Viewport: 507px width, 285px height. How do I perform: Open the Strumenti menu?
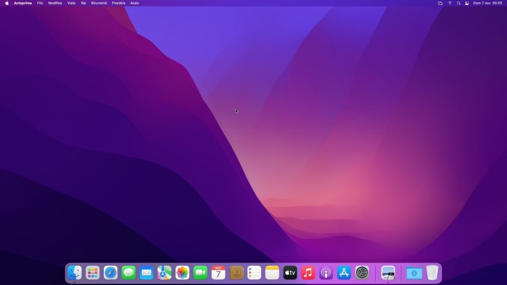click(99, 3)
